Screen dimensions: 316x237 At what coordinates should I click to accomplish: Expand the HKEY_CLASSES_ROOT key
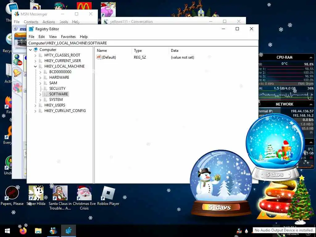pos(35,55)
